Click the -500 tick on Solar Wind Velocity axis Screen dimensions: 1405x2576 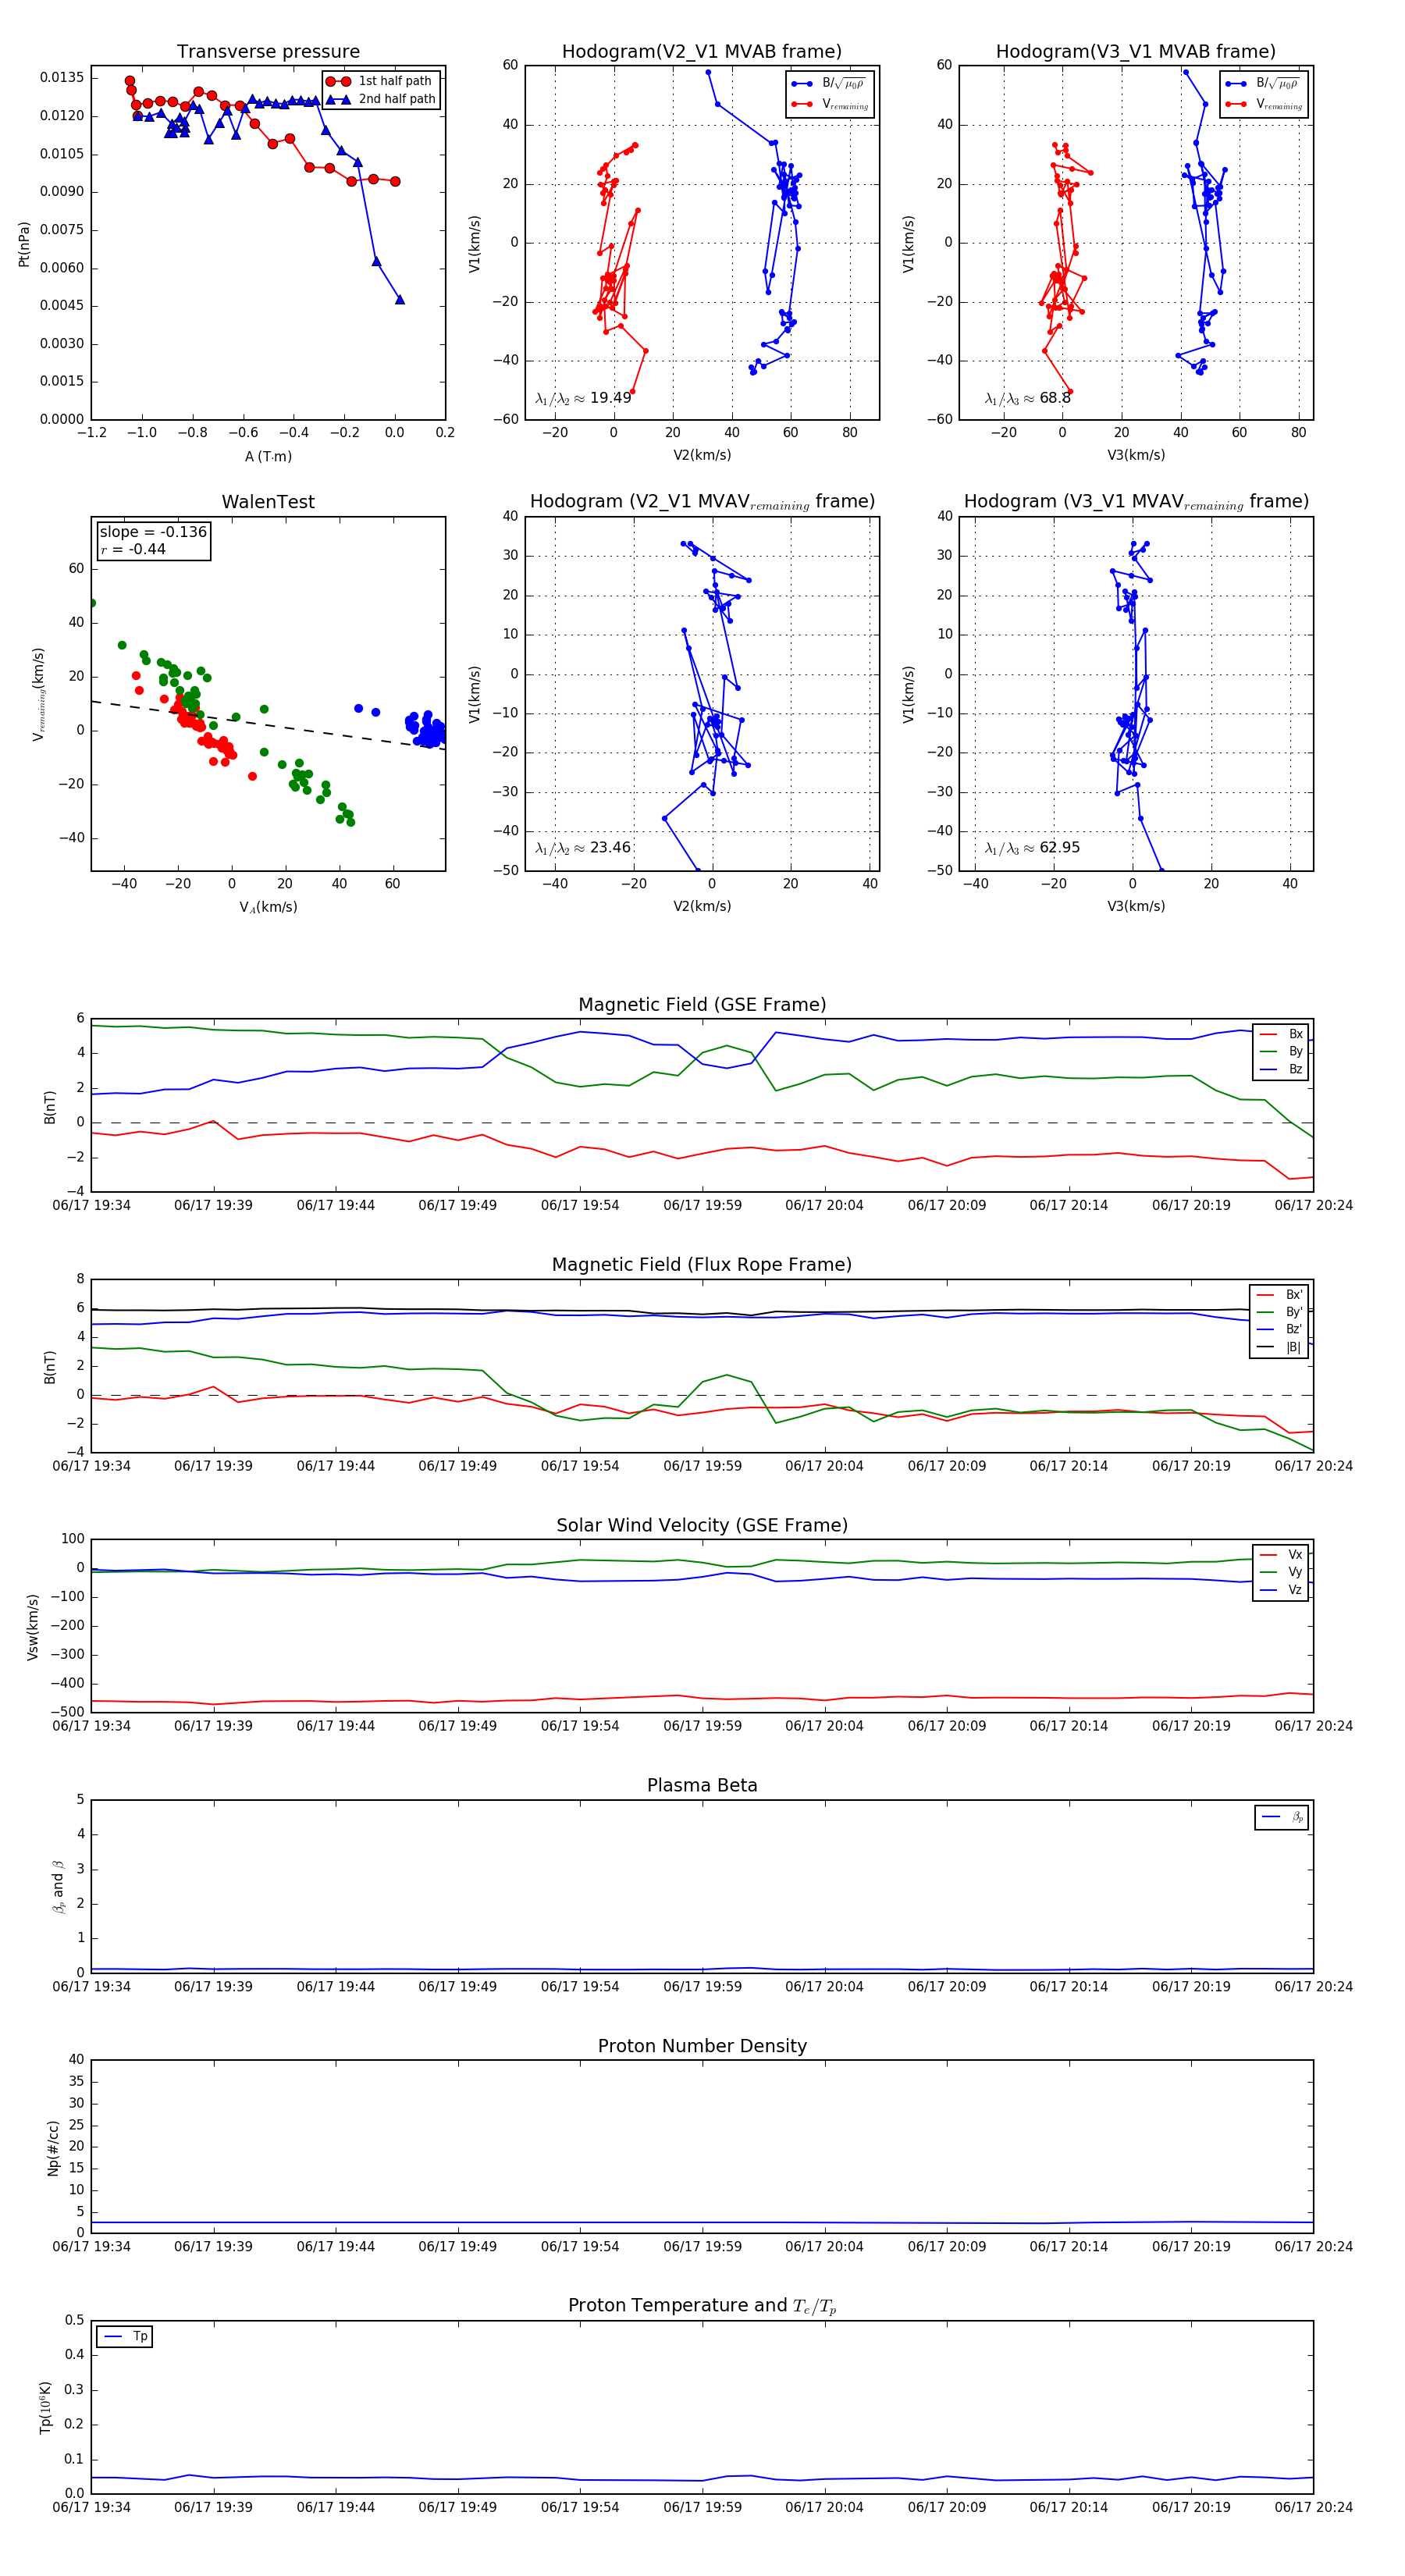coord(66,1712)
